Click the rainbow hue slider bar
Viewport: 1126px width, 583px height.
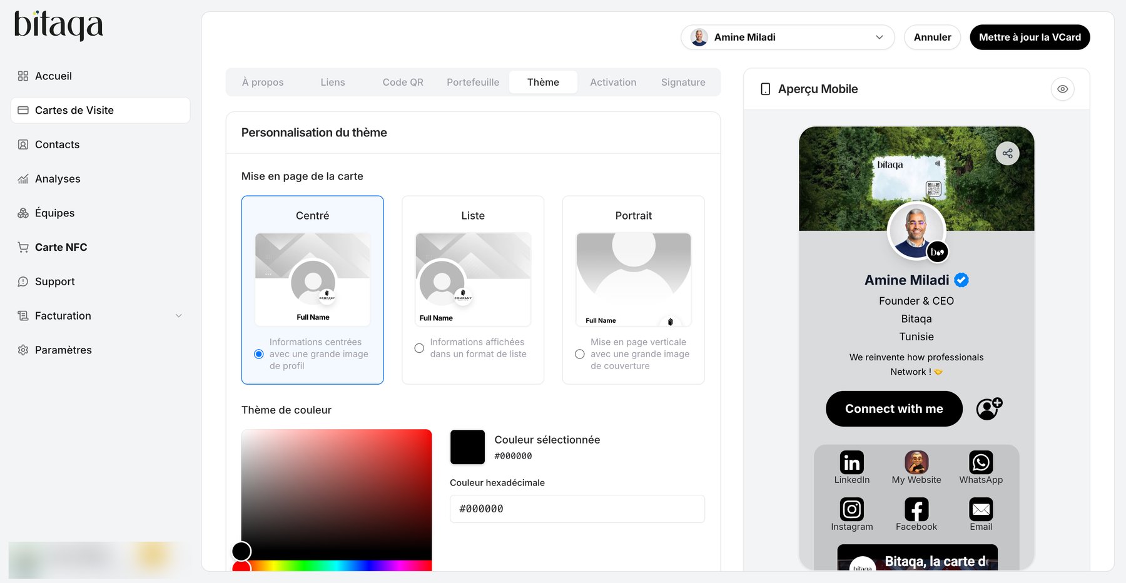337,565
